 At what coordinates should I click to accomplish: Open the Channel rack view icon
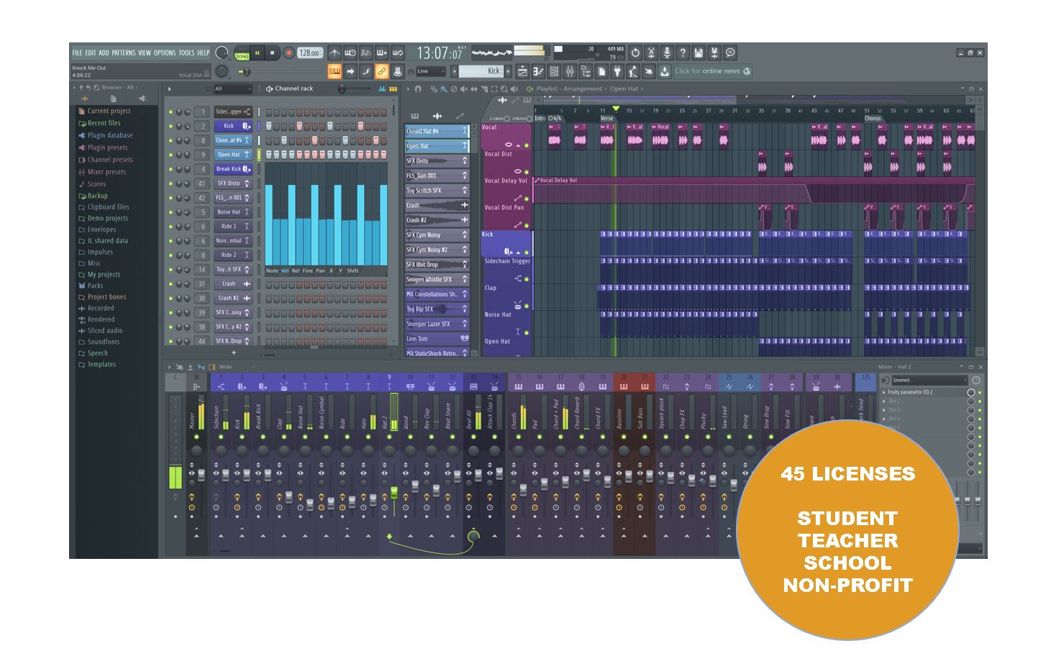[555, 71]
